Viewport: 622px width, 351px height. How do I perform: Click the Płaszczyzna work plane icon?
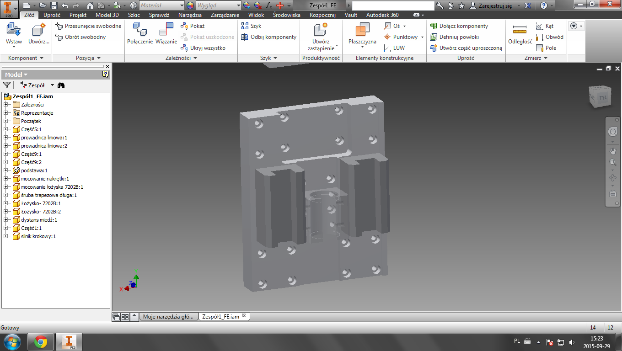362,30
